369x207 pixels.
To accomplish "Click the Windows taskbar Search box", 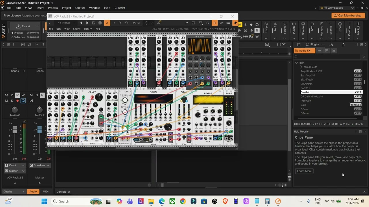I will click(77, 201).
